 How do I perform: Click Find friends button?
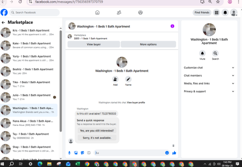(x=202, y=12)
